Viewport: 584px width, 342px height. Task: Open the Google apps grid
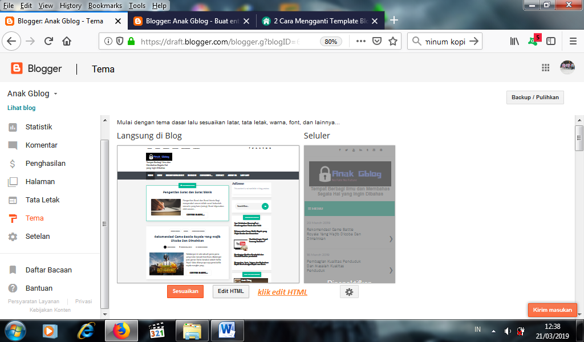(x=545, y=67)
